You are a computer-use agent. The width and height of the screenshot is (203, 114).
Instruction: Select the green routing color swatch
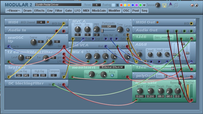[140, 5]
